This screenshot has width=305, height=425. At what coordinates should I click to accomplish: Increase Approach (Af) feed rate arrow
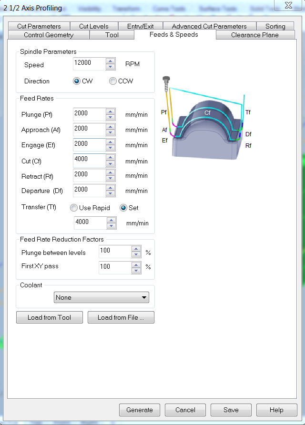[x=110, y=127]
